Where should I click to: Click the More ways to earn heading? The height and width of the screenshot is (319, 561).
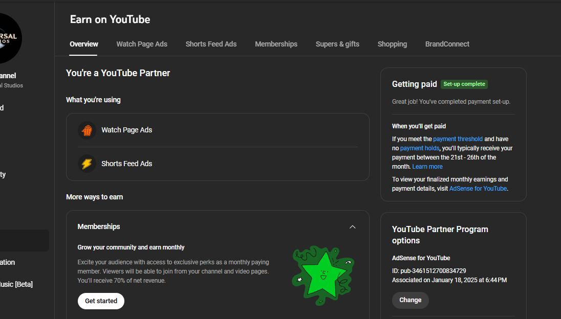[x=95, y=197]
